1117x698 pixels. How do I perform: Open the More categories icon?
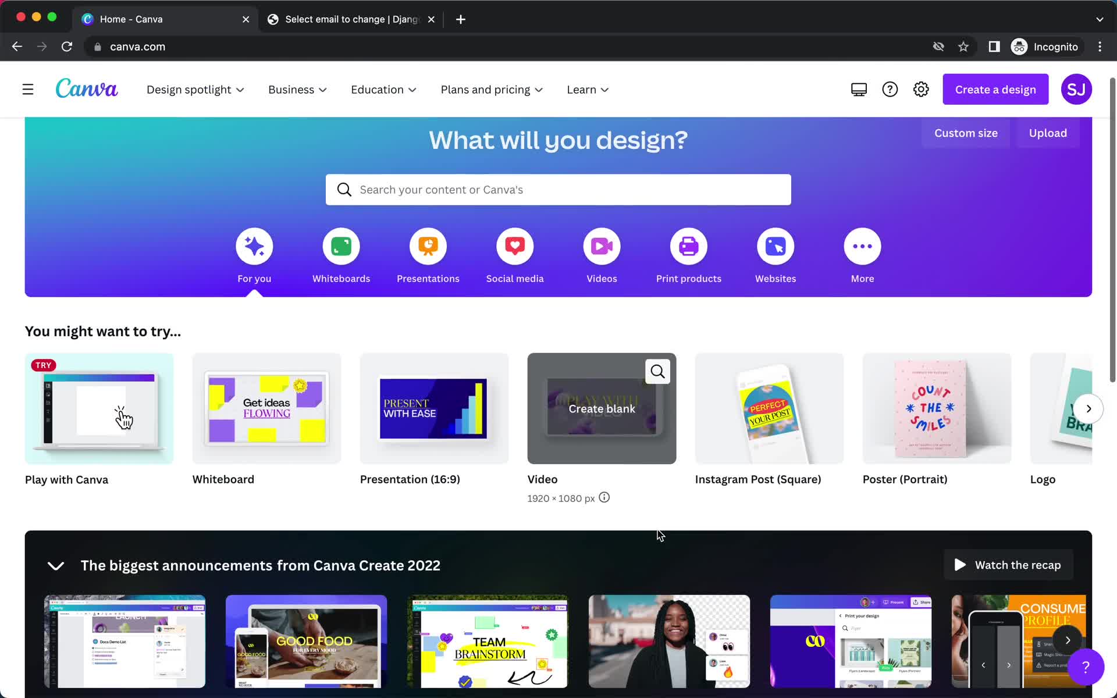pos(862,247)
